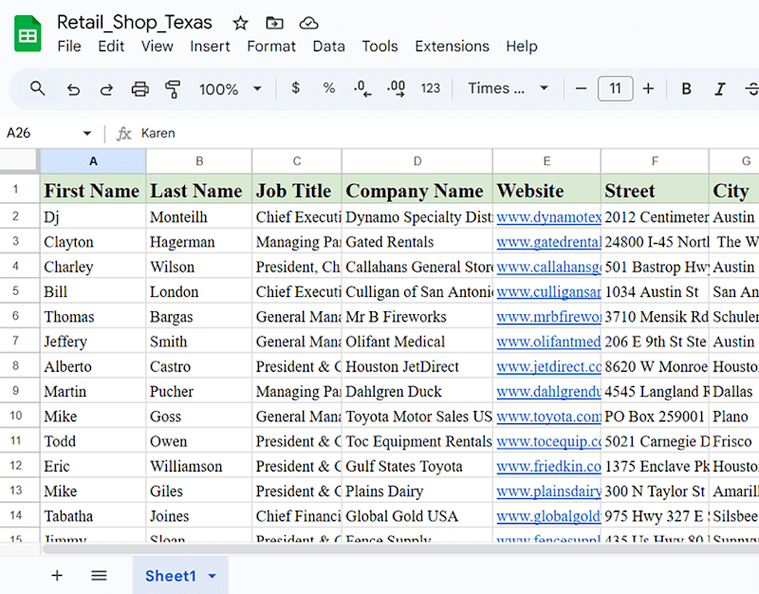
Task: Select the cell Houston JetDirect
Action: tap(417, 366)
